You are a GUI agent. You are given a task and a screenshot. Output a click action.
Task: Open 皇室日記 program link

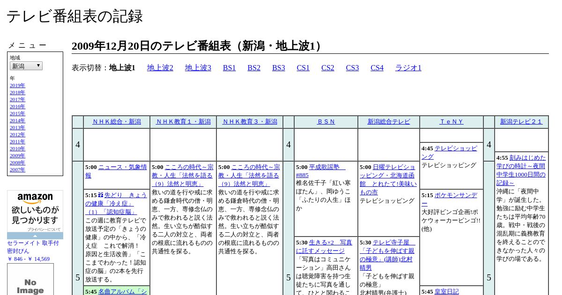446,291
